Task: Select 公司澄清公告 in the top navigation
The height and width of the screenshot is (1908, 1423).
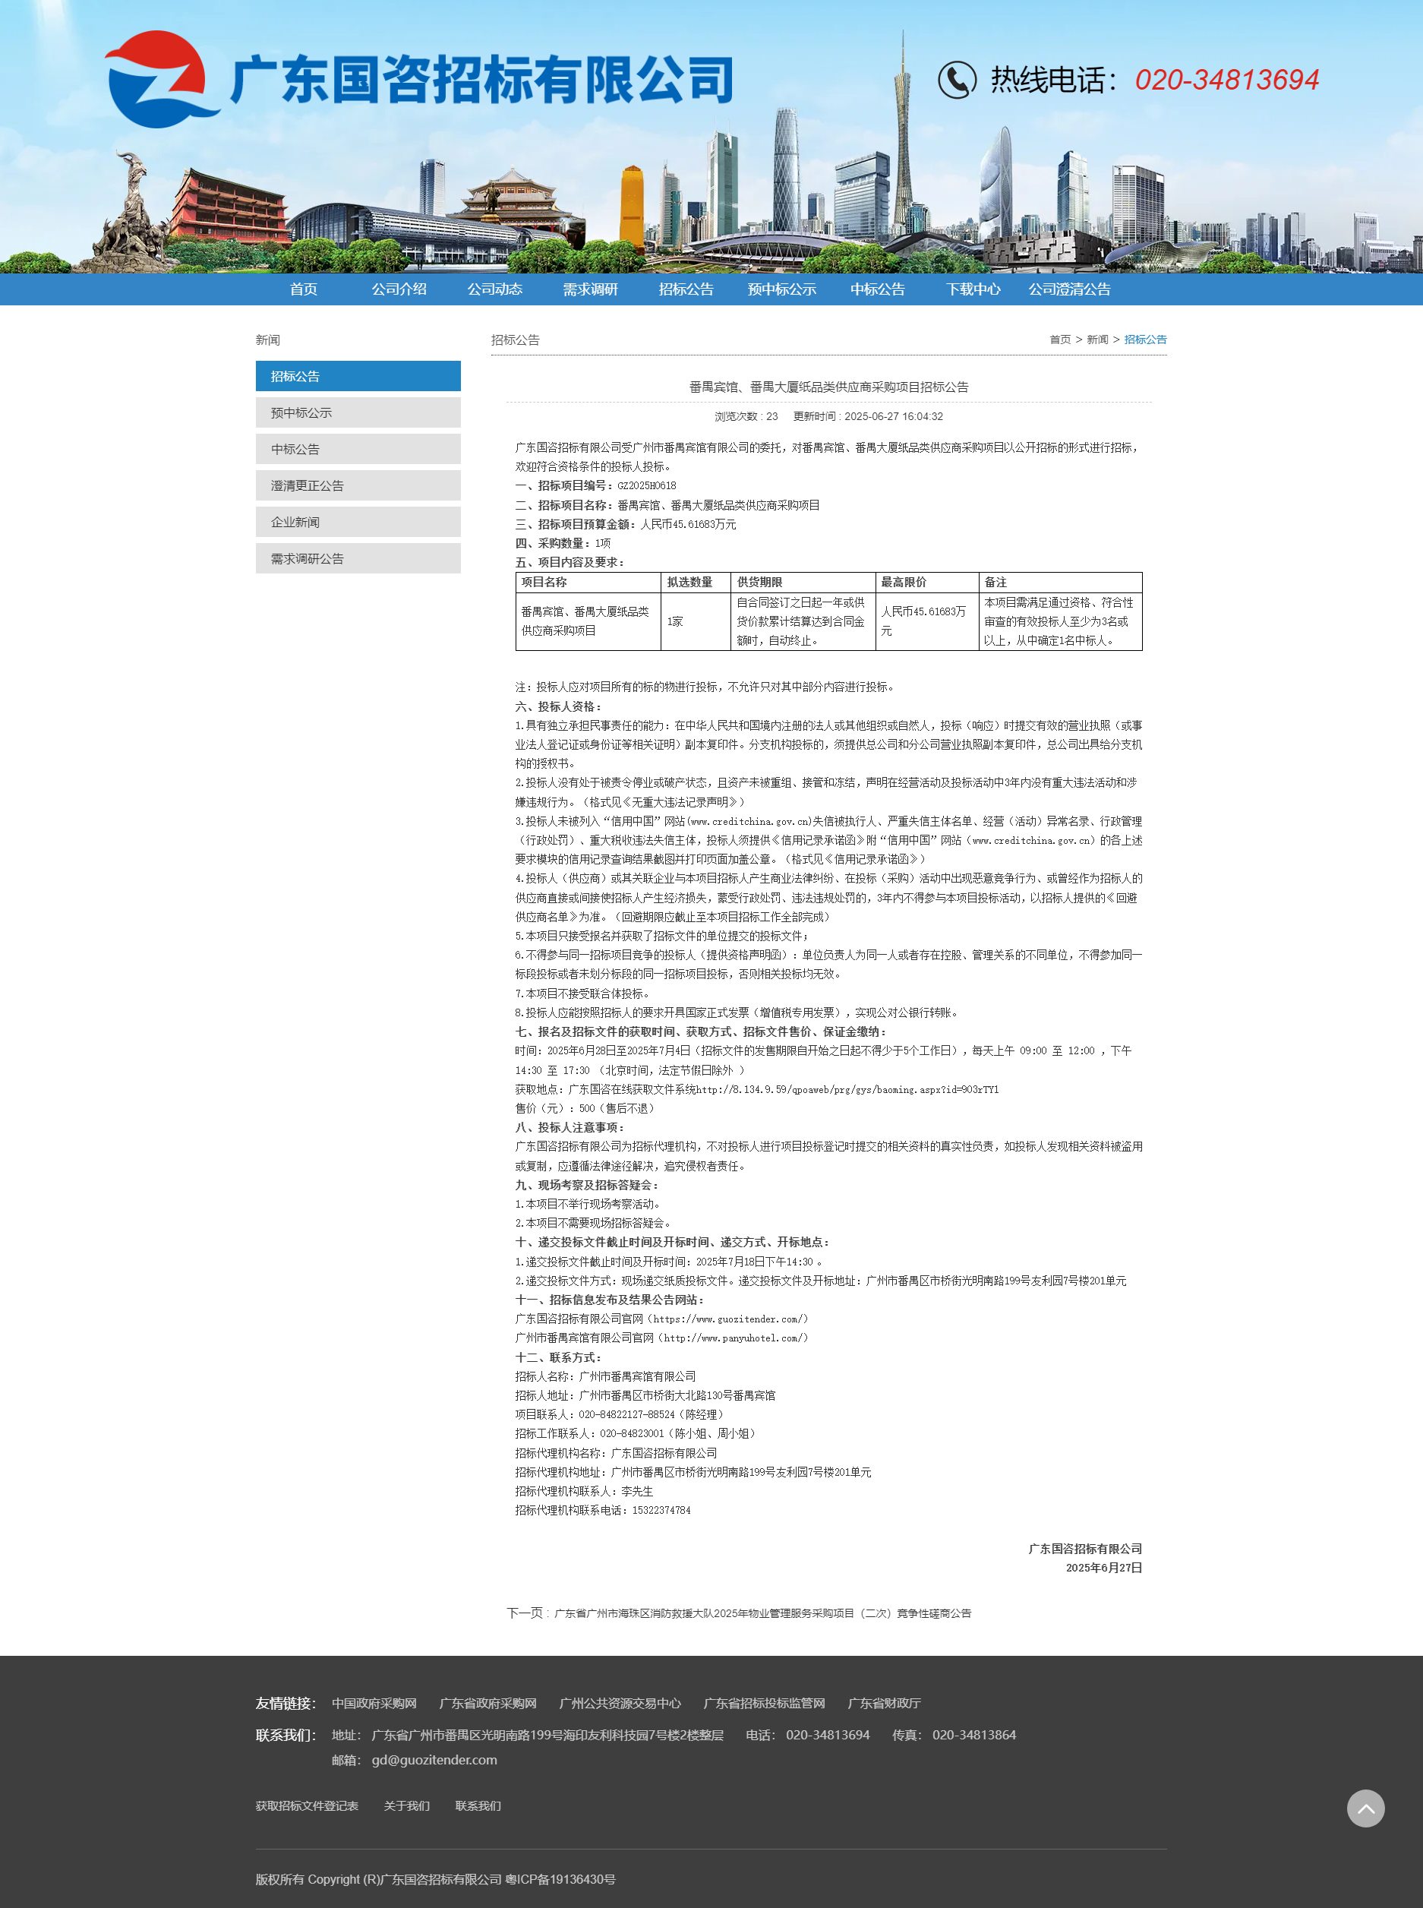Action: pos(1069,289)
